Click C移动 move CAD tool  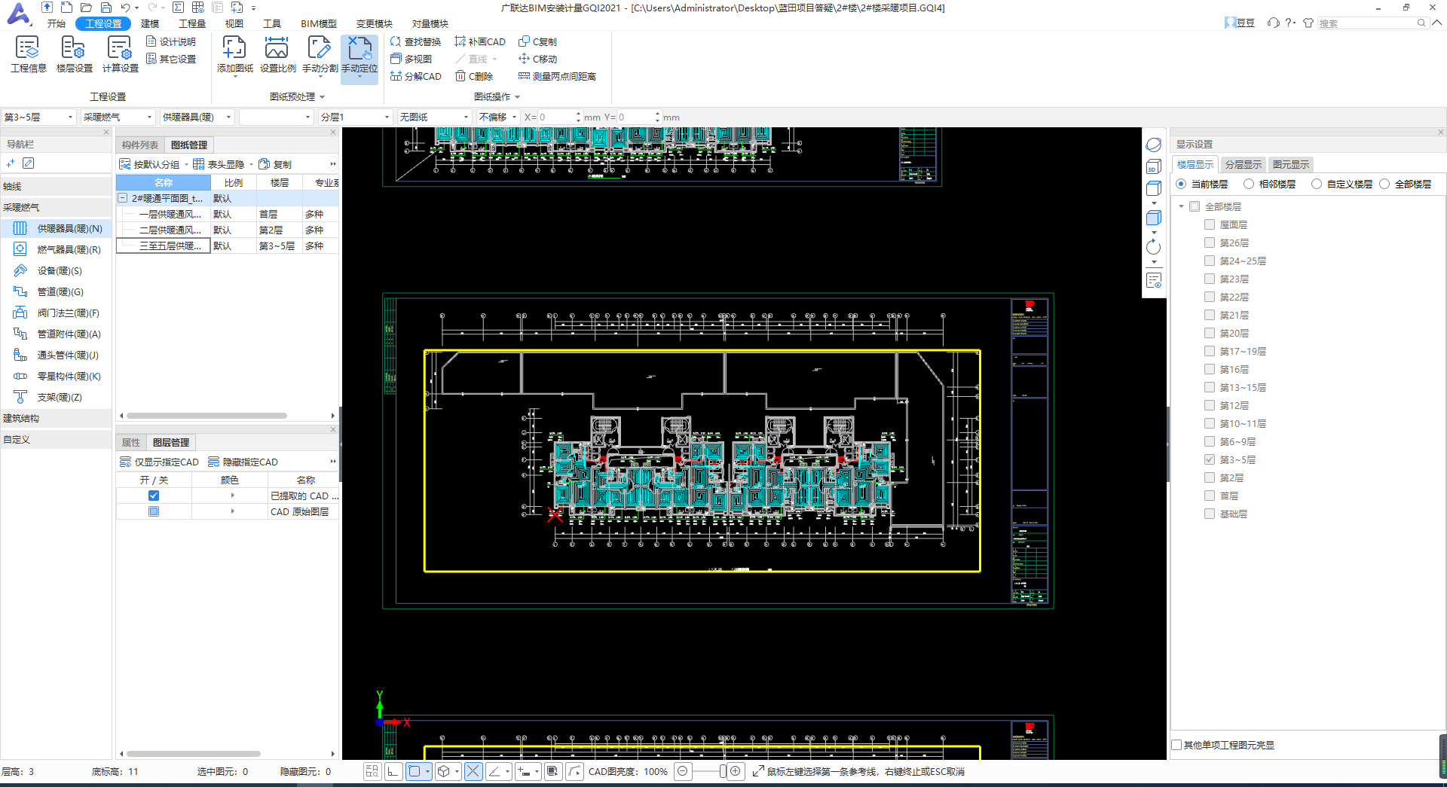click(x=537, y=59)
